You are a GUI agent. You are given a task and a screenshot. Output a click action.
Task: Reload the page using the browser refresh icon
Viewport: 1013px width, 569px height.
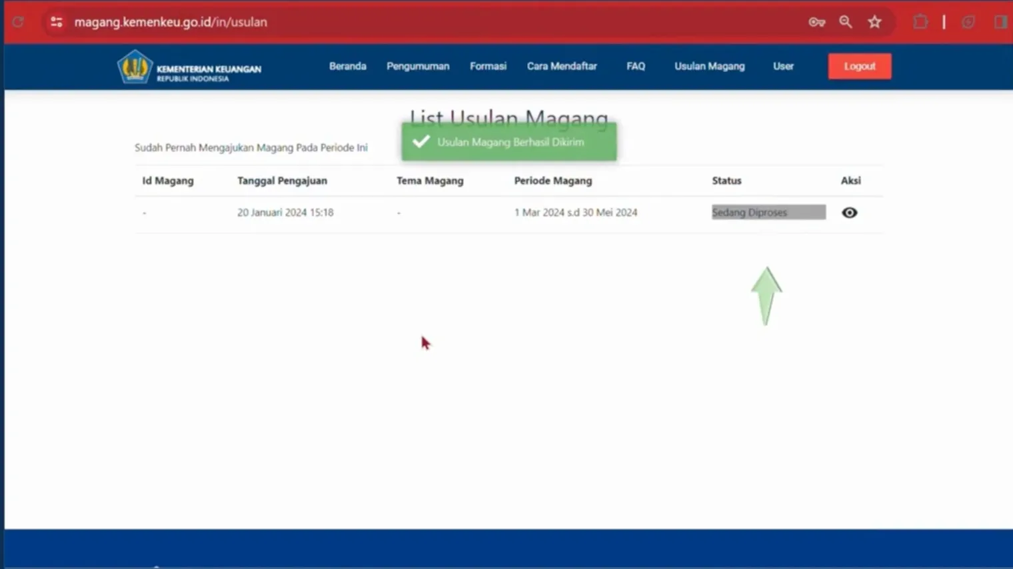18,22
